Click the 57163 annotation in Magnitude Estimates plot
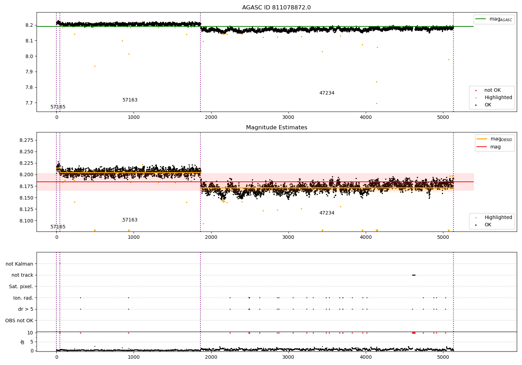Viewport: 522px width, 365px height. [x=130, y=220]
